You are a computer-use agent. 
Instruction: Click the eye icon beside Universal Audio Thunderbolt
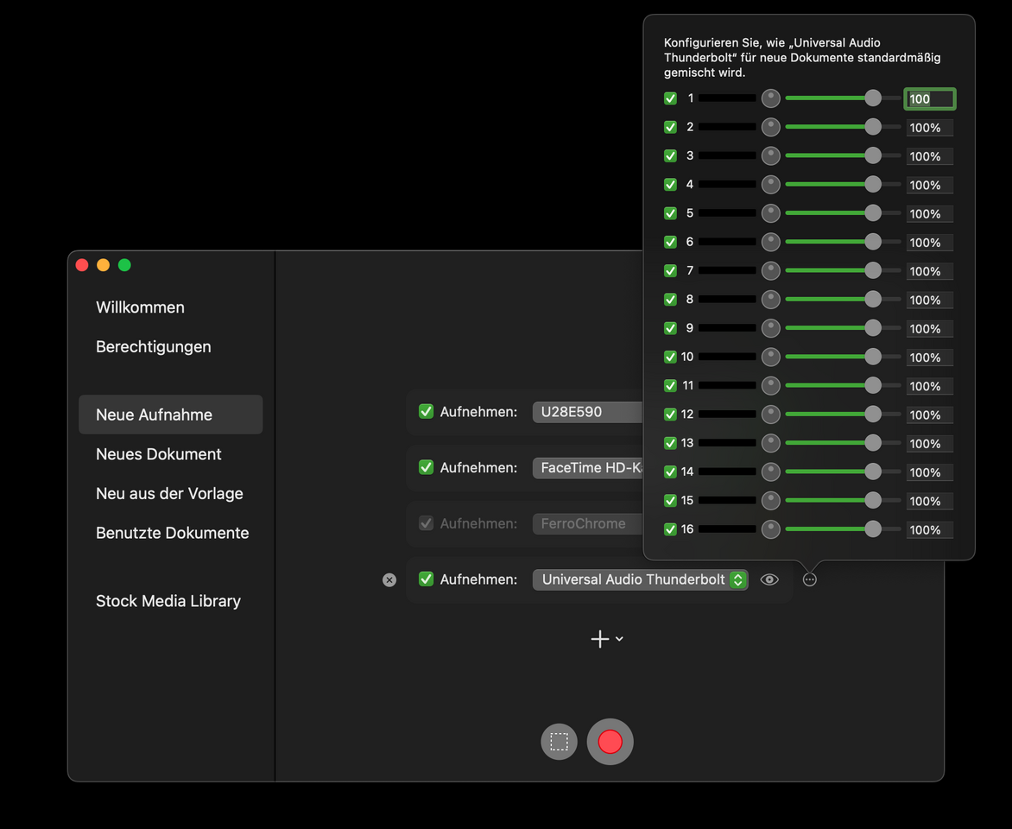[x=769, y=579]
